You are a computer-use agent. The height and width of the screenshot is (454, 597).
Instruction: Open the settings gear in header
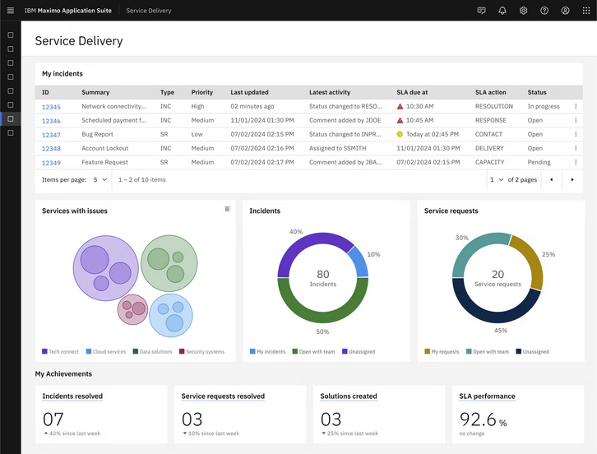tap(523, 11)
